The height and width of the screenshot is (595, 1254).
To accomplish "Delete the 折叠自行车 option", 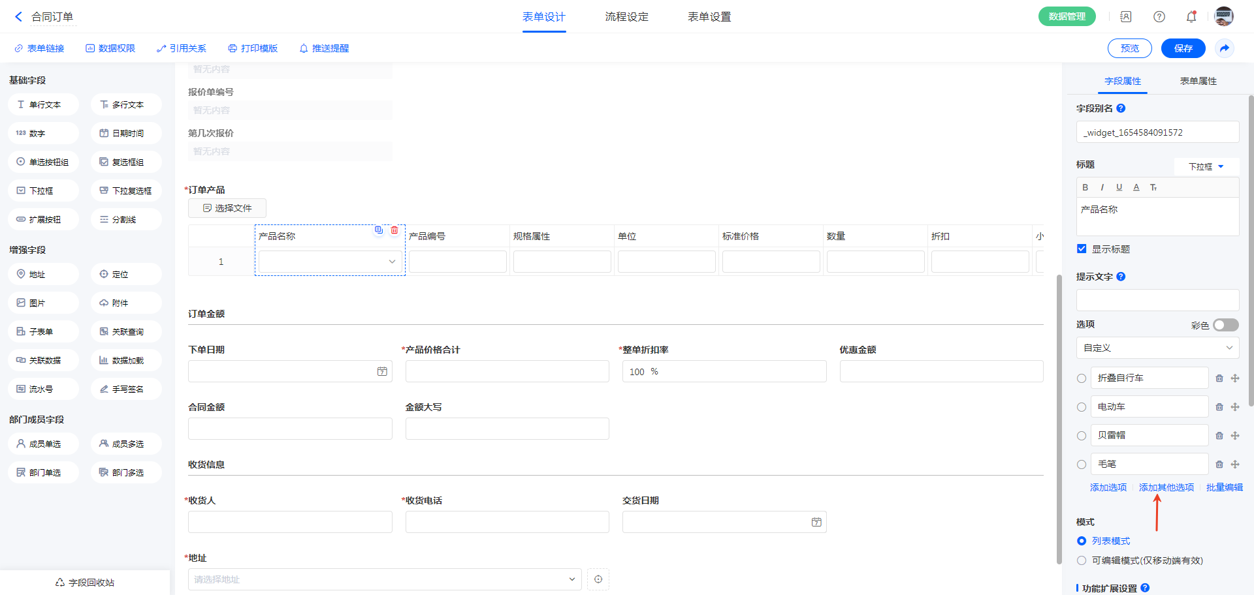I will pos(1219,378).
